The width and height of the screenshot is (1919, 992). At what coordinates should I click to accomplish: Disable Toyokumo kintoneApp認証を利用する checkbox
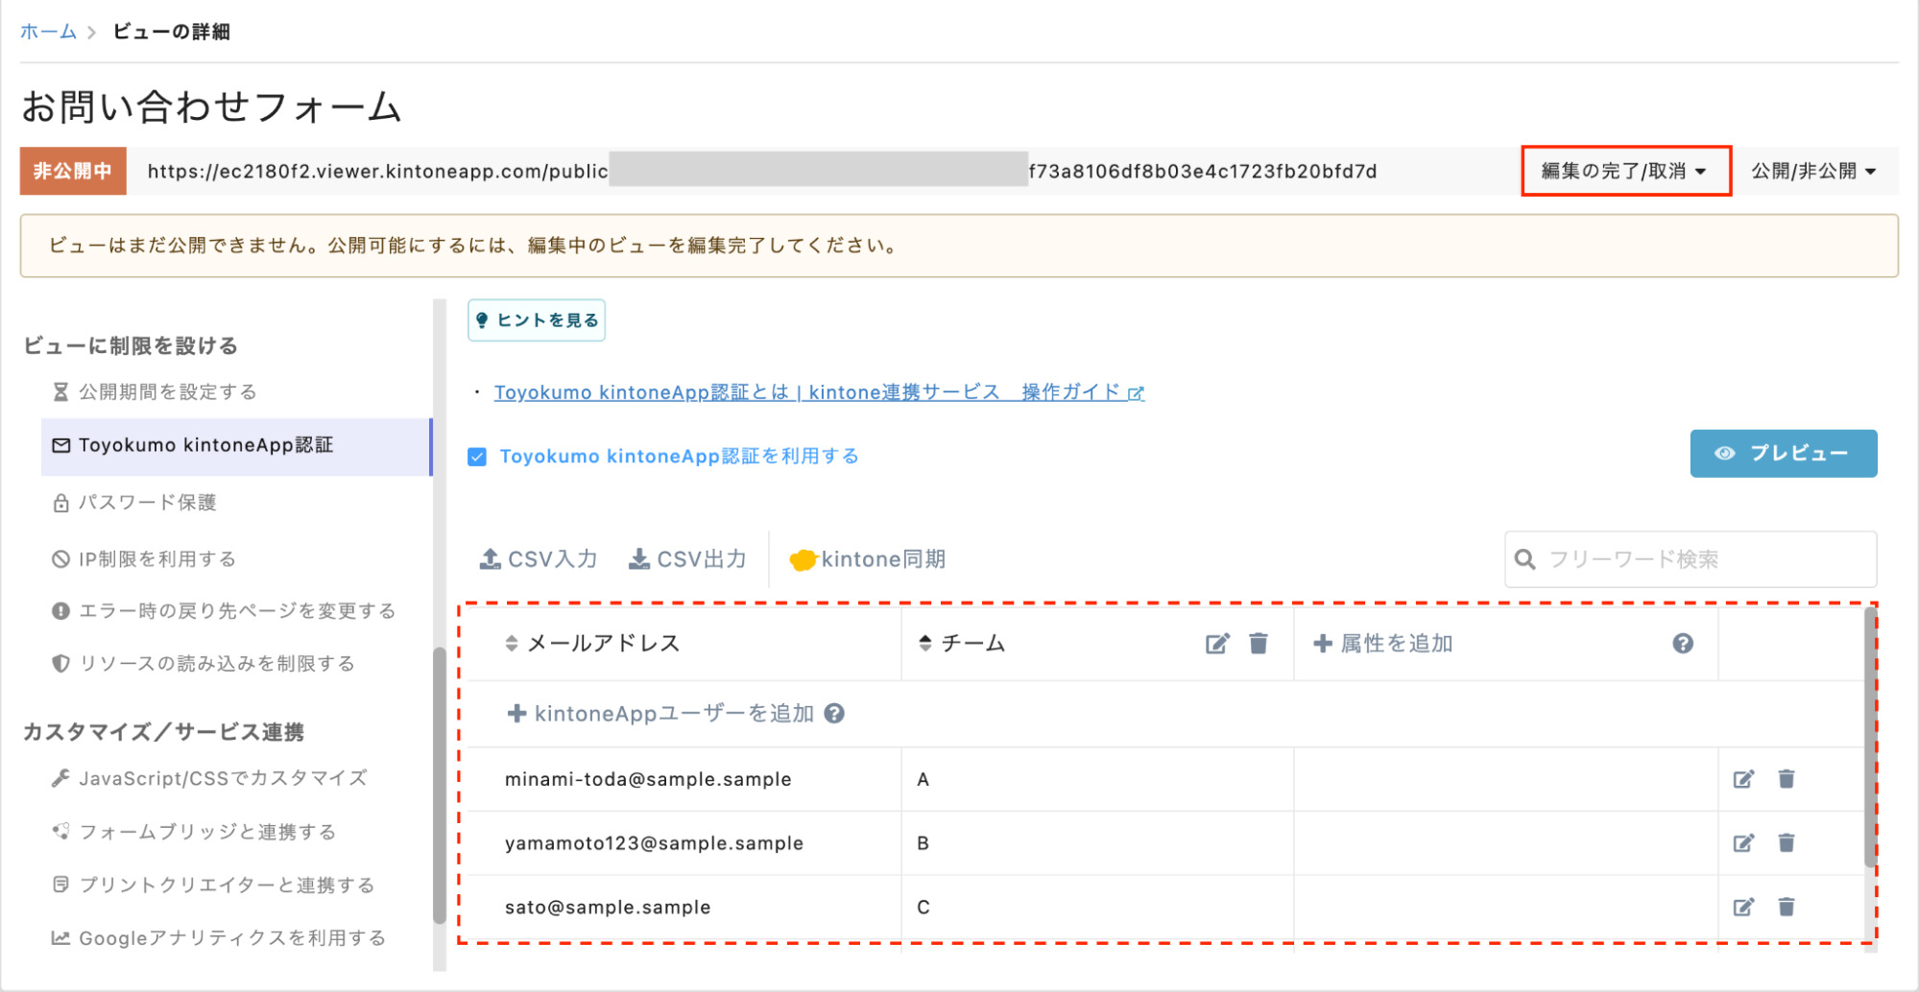point(477,457)
